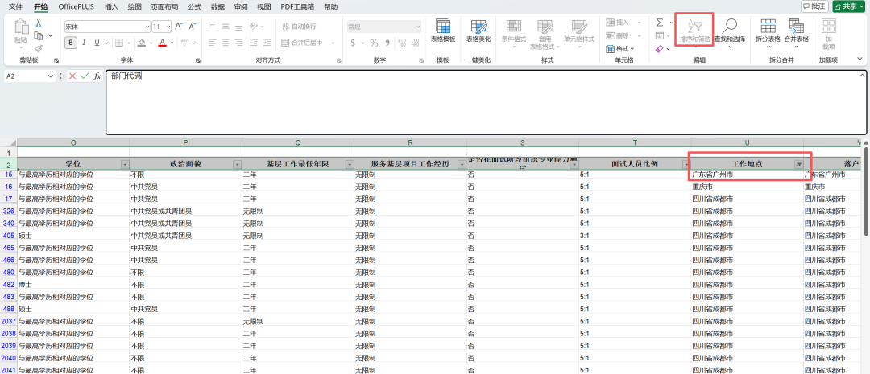Open active filter button on 工作地点 column
Screen dimensions: 870x374
click(798, 164)
